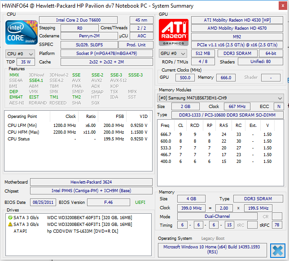Click the EM64T feature label
289x261 pixels.
point(16,97)
